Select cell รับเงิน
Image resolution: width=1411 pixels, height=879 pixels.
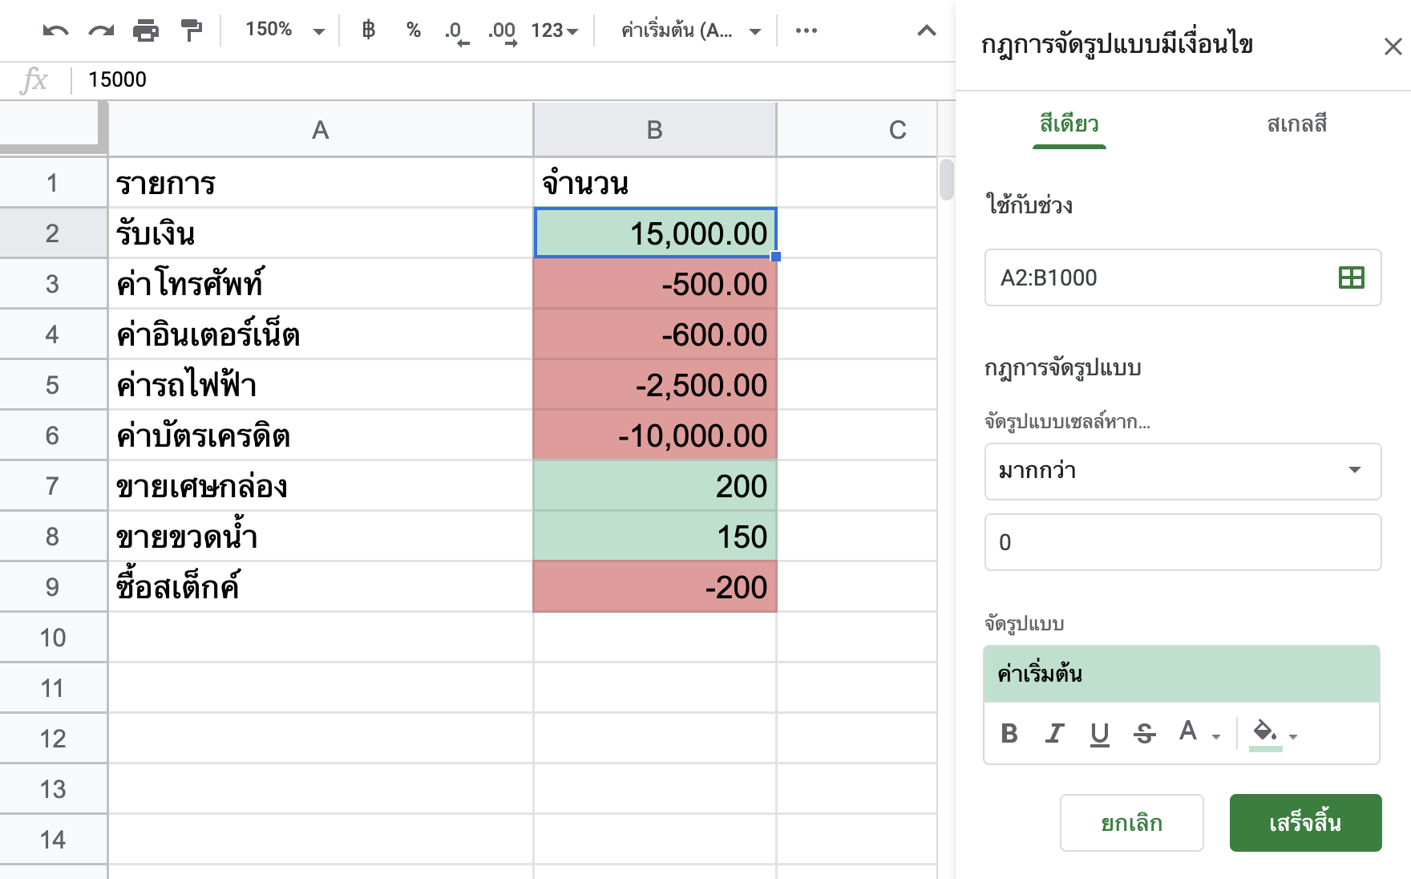[321, 233]
